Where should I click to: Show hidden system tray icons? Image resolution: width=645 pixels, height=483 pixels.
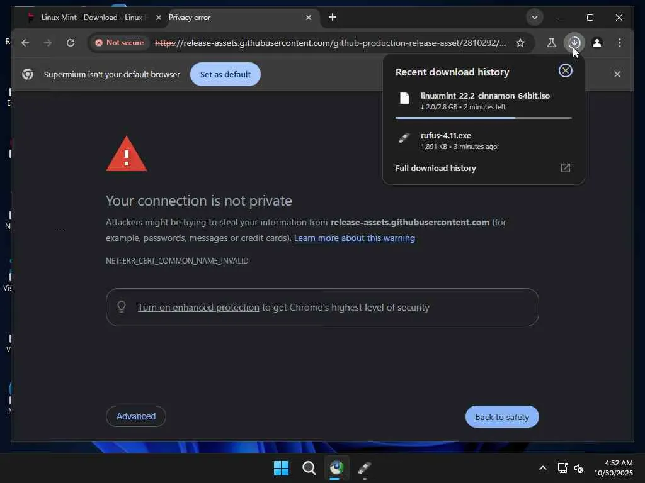click(543, 468)
